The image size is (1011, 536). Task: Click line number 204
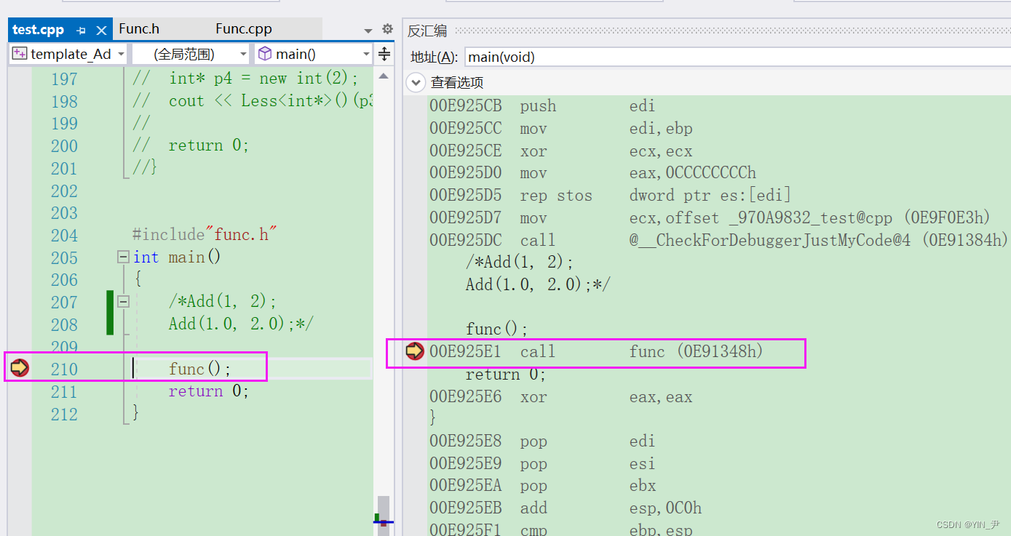pos(64,235)
